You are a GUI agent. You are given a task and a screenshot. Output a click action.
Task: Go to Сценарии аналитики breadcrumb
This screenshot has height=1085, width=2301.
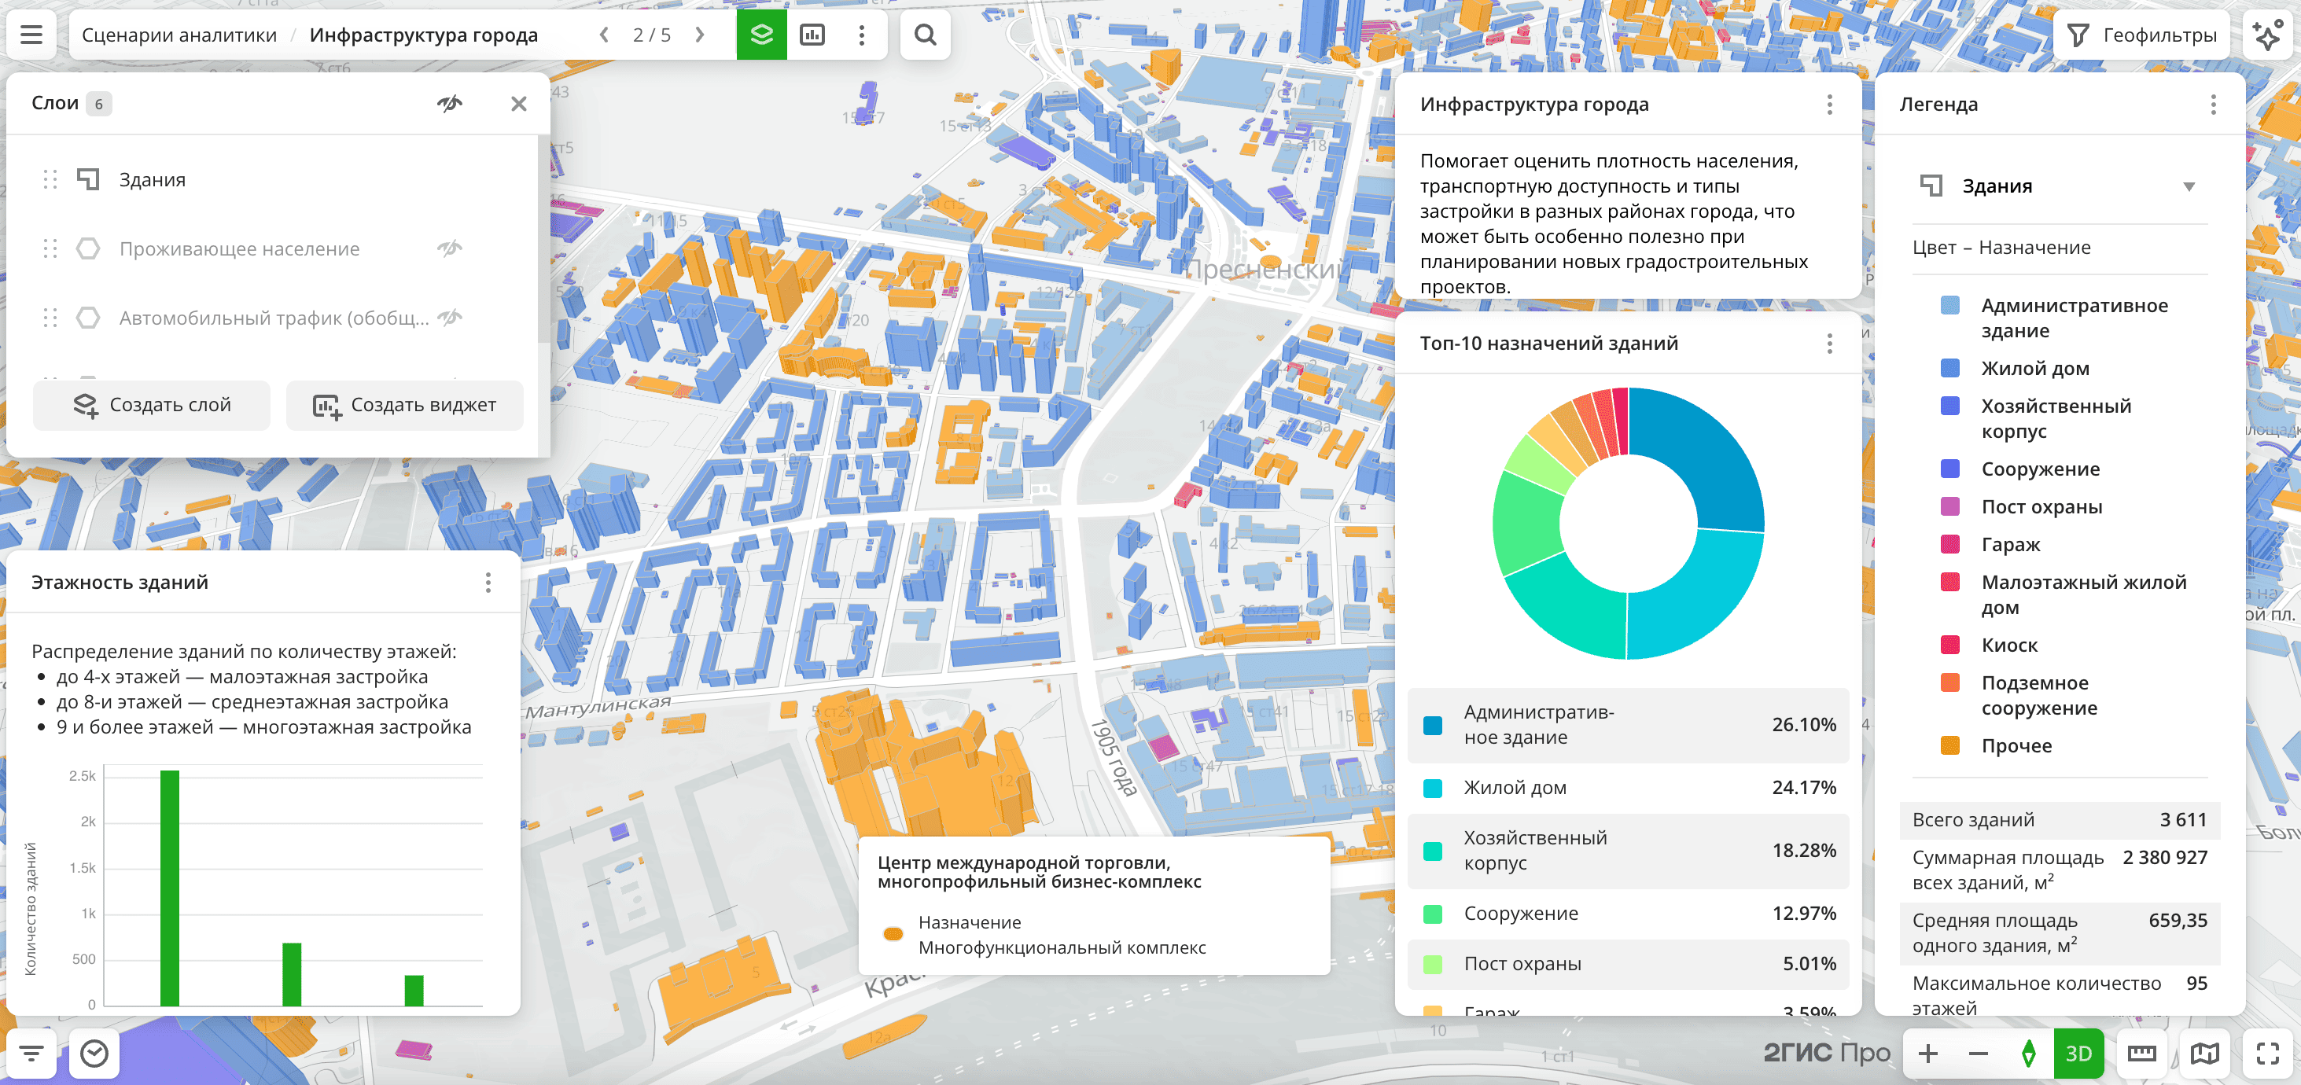179,35
